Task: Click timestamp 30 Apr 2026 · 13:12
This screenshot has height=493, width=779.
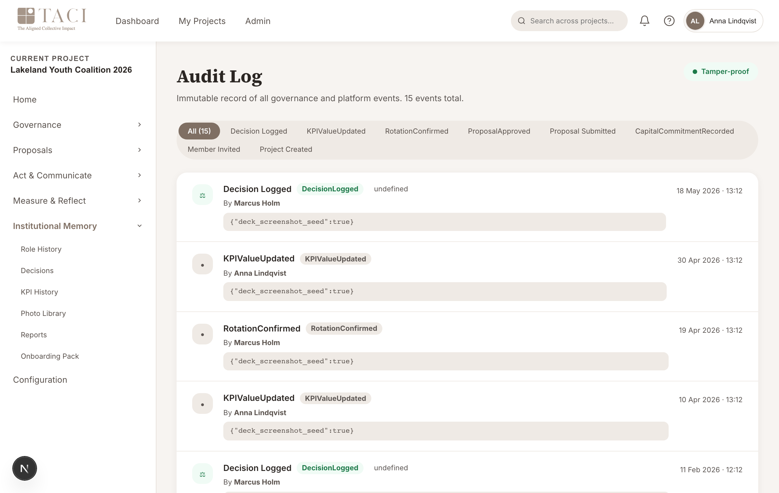Action: click(710, 260)
